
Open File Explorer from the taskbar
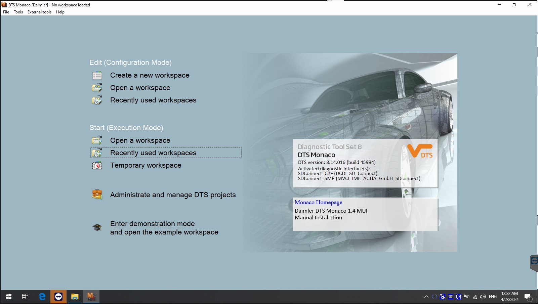pyautogui.click(x=75, y=297)
